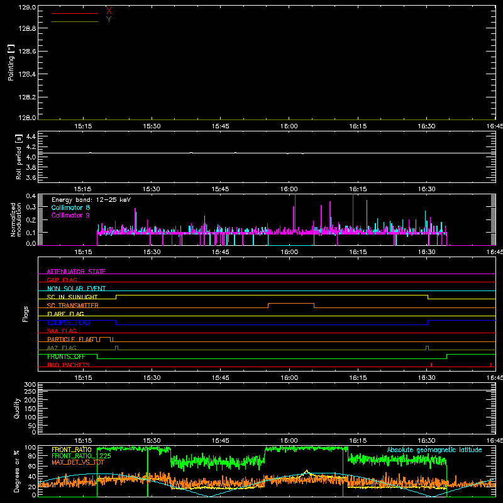Click the magenta Collimator 9 legend entry

click(x=70, y=215)
